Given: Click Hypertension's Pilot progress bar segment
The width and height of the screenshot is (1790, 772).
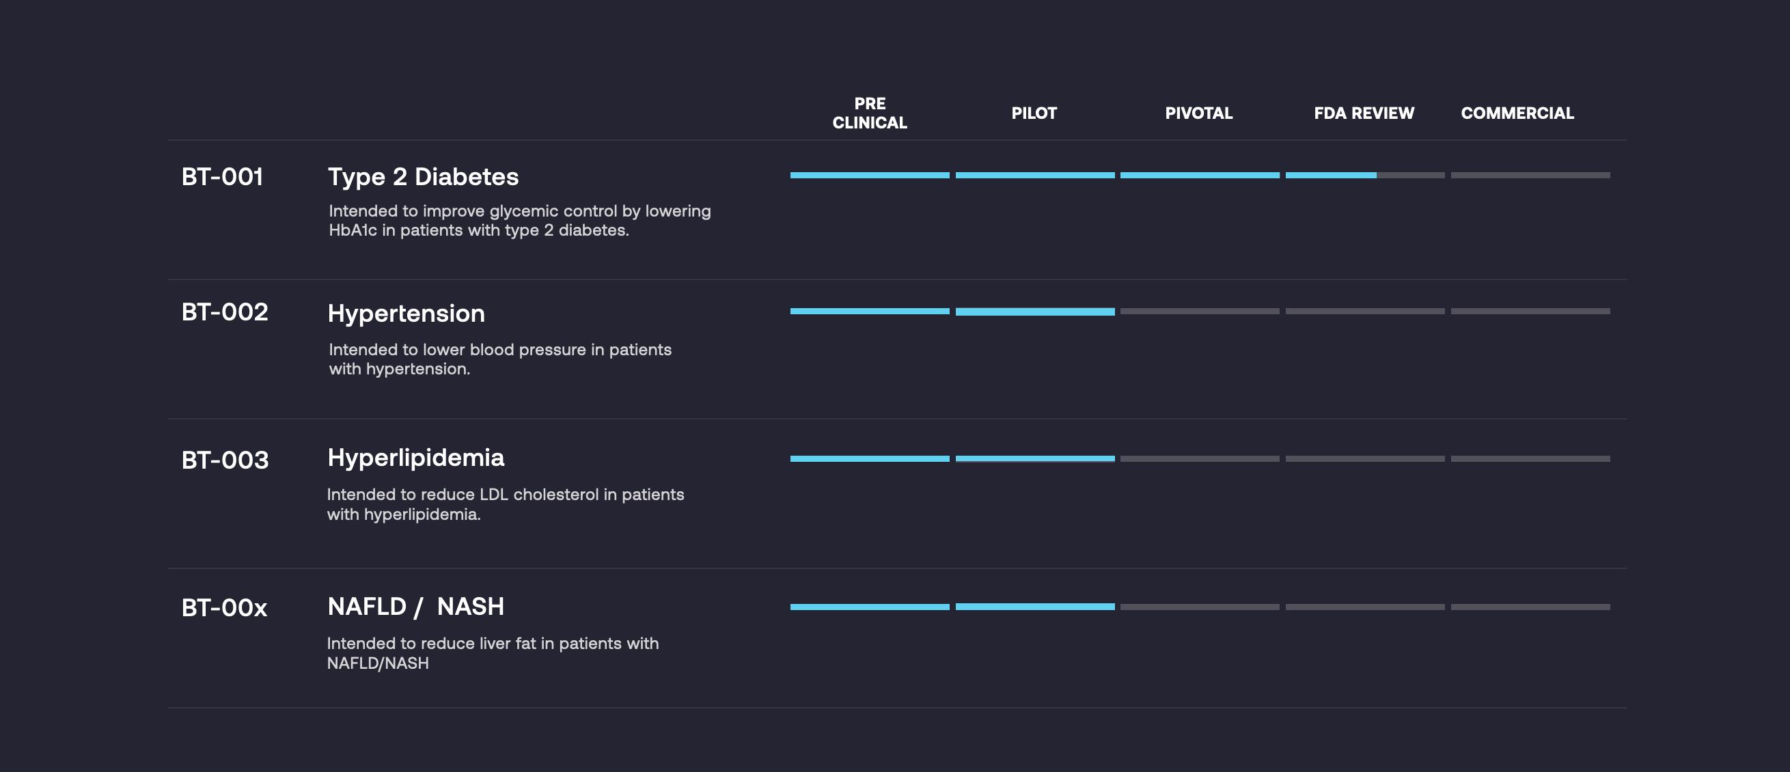Looking at the screenshot, I should [x=1034, y=312].
